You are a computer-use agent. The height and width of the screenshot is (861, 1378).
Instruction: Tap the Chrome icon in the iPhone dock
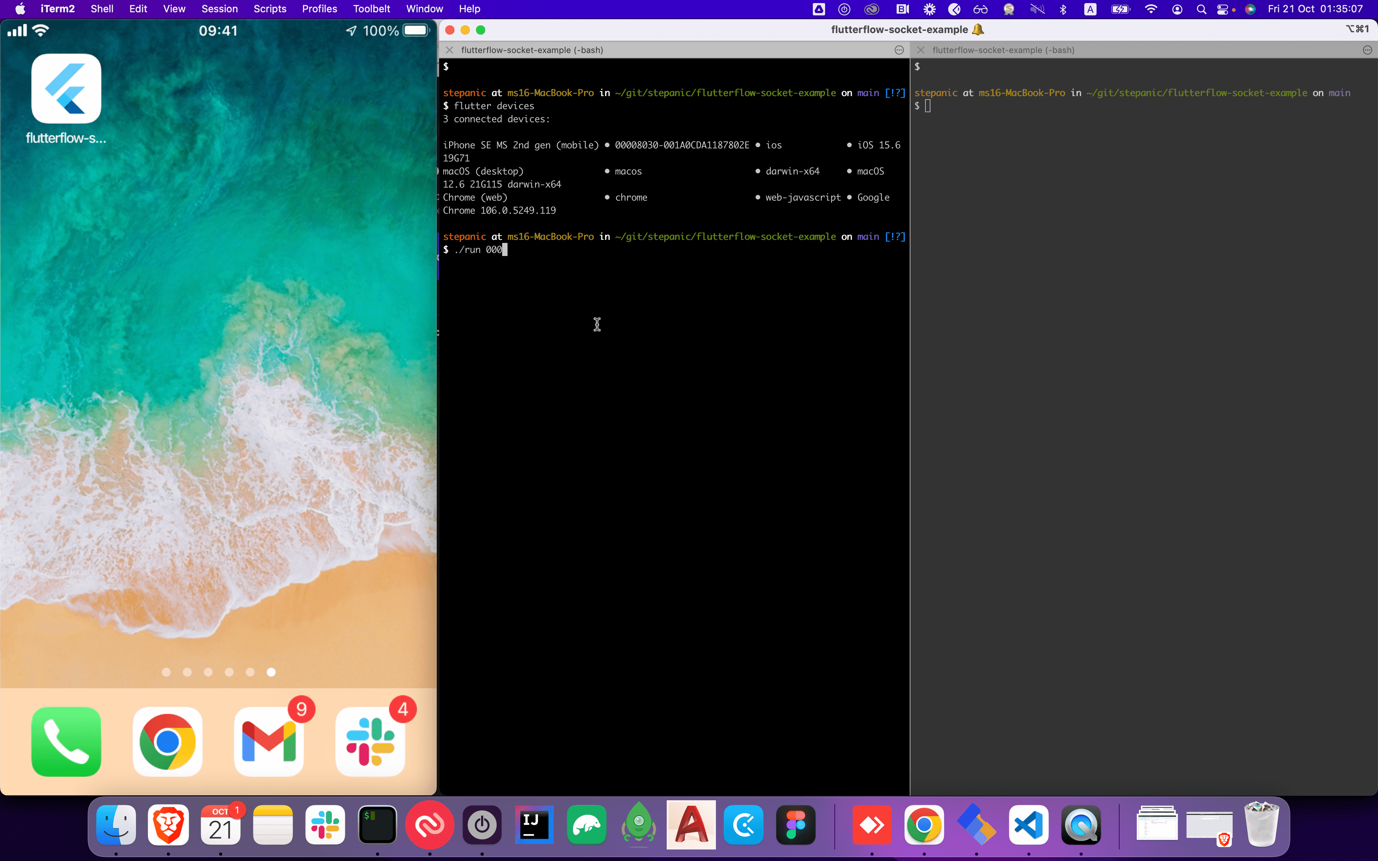click(167, 741)
